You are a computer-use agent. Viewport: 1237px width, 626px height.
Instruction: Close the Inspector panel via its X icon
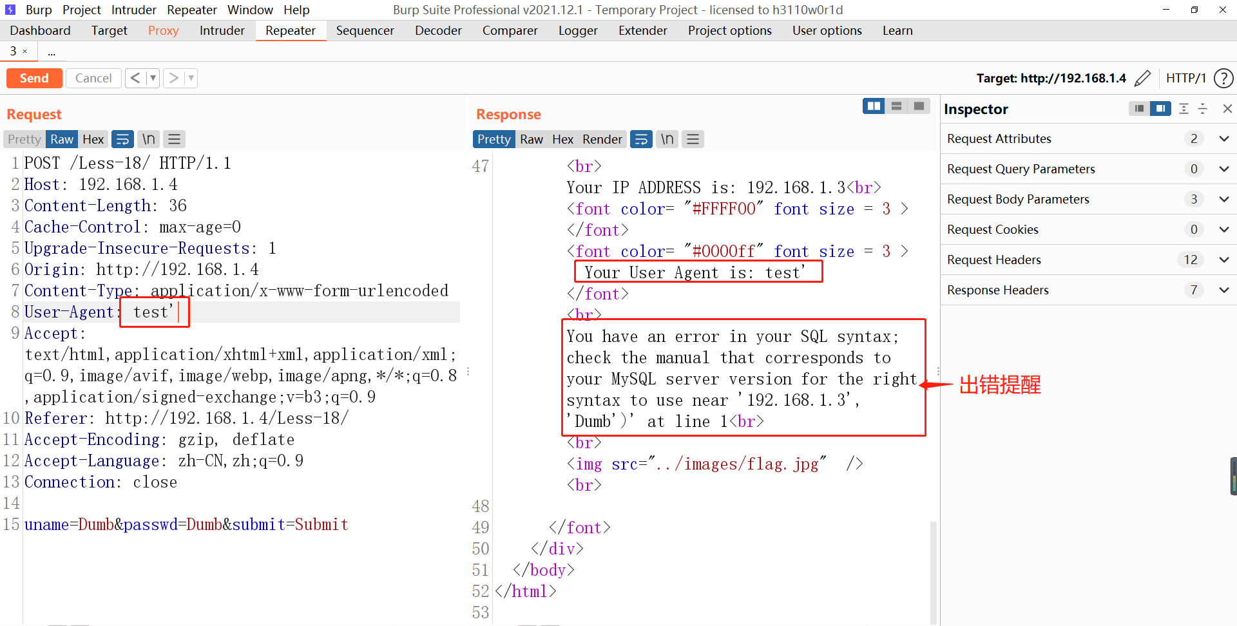click(x=1227, y=109)
